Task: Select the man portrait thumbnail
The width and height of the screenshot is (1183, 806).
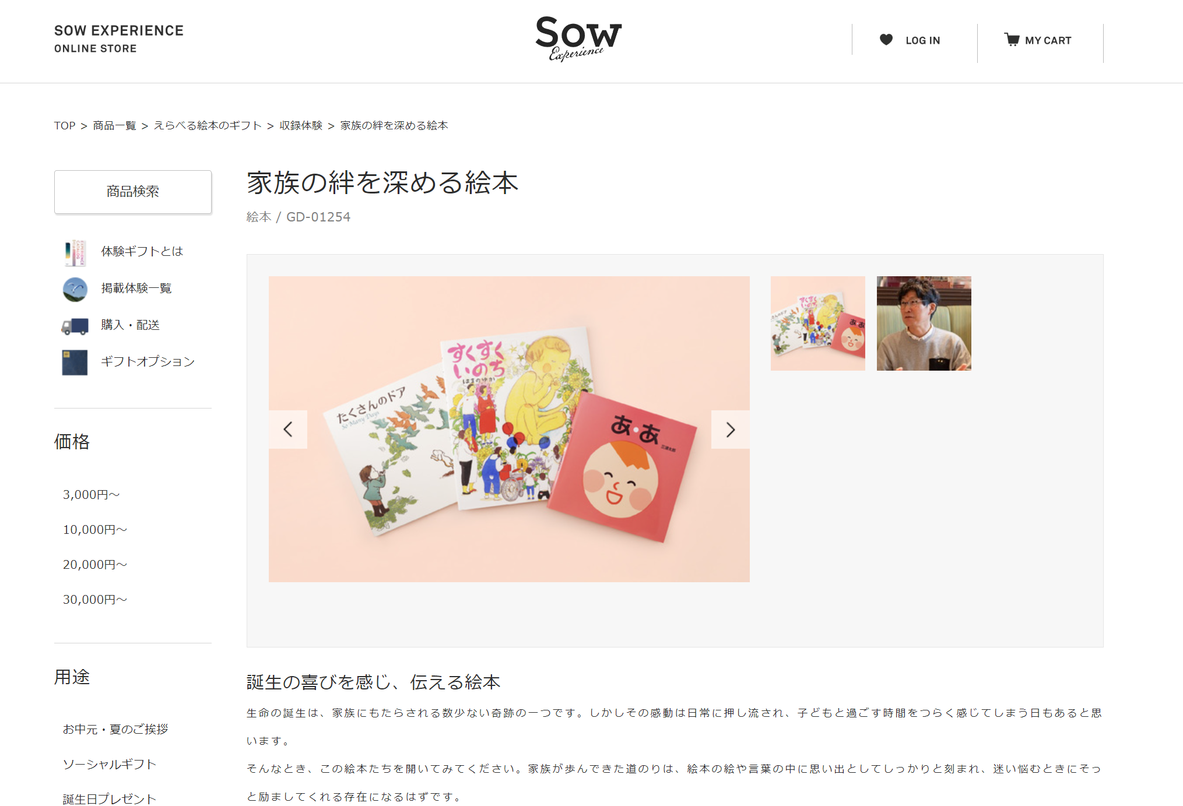Action: [924, 323]
